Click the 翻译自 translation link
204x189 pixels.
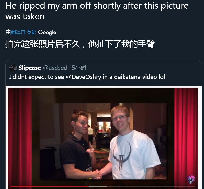pyautogui.click(x=18, y=32)
